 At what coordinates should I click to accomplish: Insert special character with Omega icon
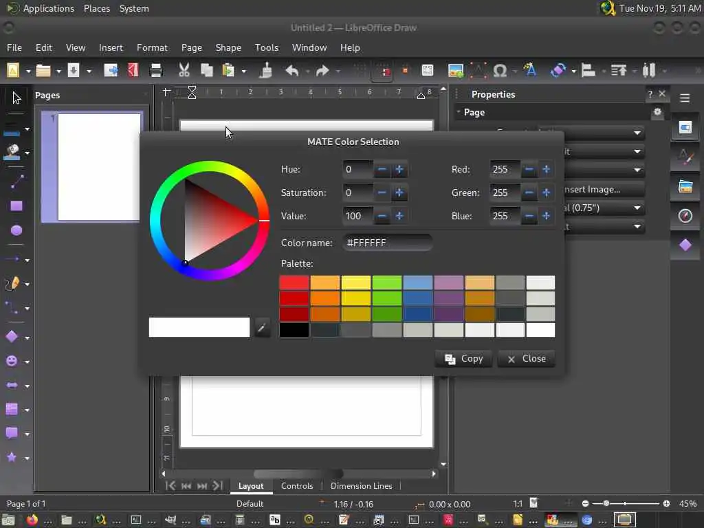(500, 71)
